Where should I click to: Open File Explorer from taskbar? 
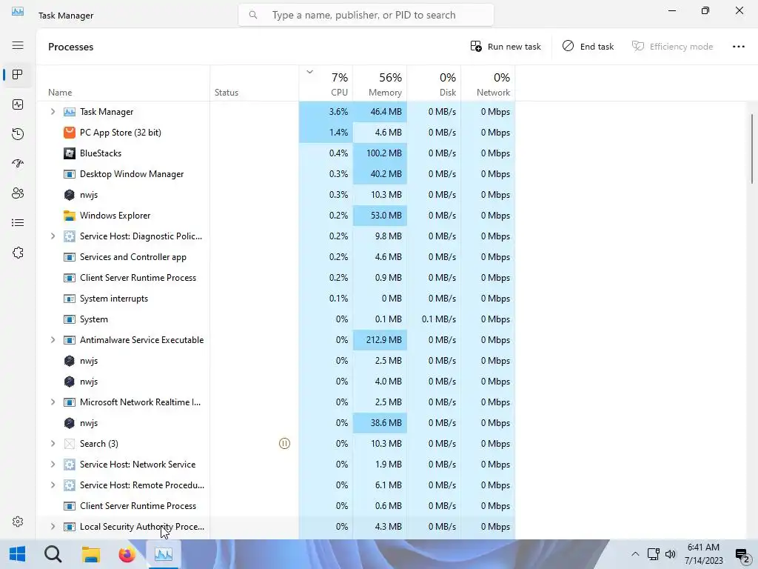pyautogui.click(x=90, y=554)
